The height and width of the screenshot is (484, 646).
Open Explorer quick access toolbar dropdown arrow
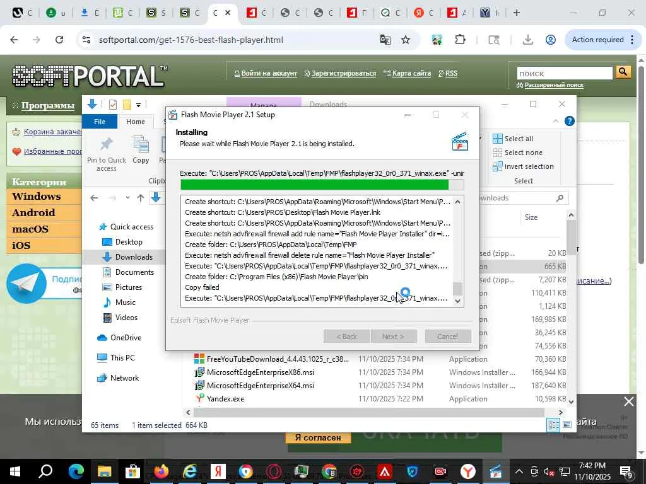tap(138, 105)
